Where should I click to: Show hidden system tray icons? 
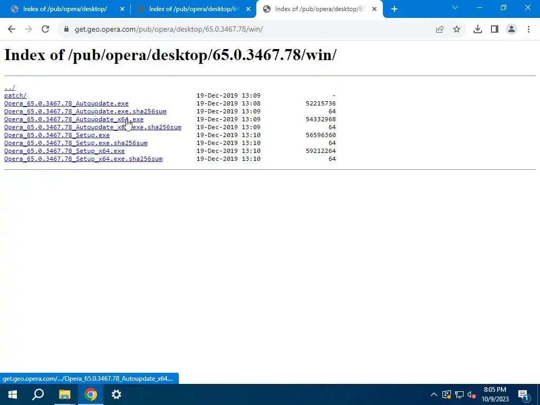coord(434,394)
